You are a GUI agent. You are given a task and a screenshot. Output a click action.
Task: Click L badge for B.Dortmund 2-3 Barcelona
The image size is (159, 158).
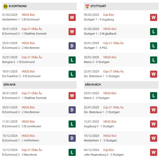(x=72, y=152)
